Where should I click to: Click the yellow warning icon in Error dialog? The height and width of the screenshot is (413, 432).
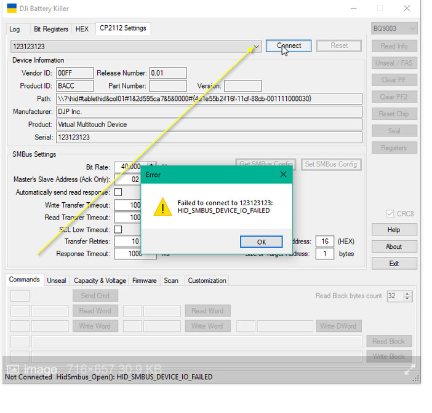162,206
